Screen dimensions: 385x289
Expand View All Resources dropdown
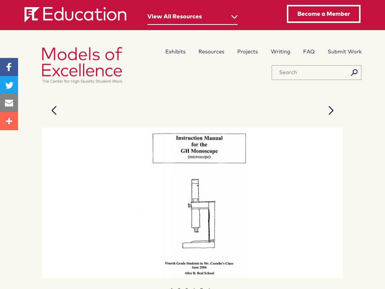[x=192, y=16]
